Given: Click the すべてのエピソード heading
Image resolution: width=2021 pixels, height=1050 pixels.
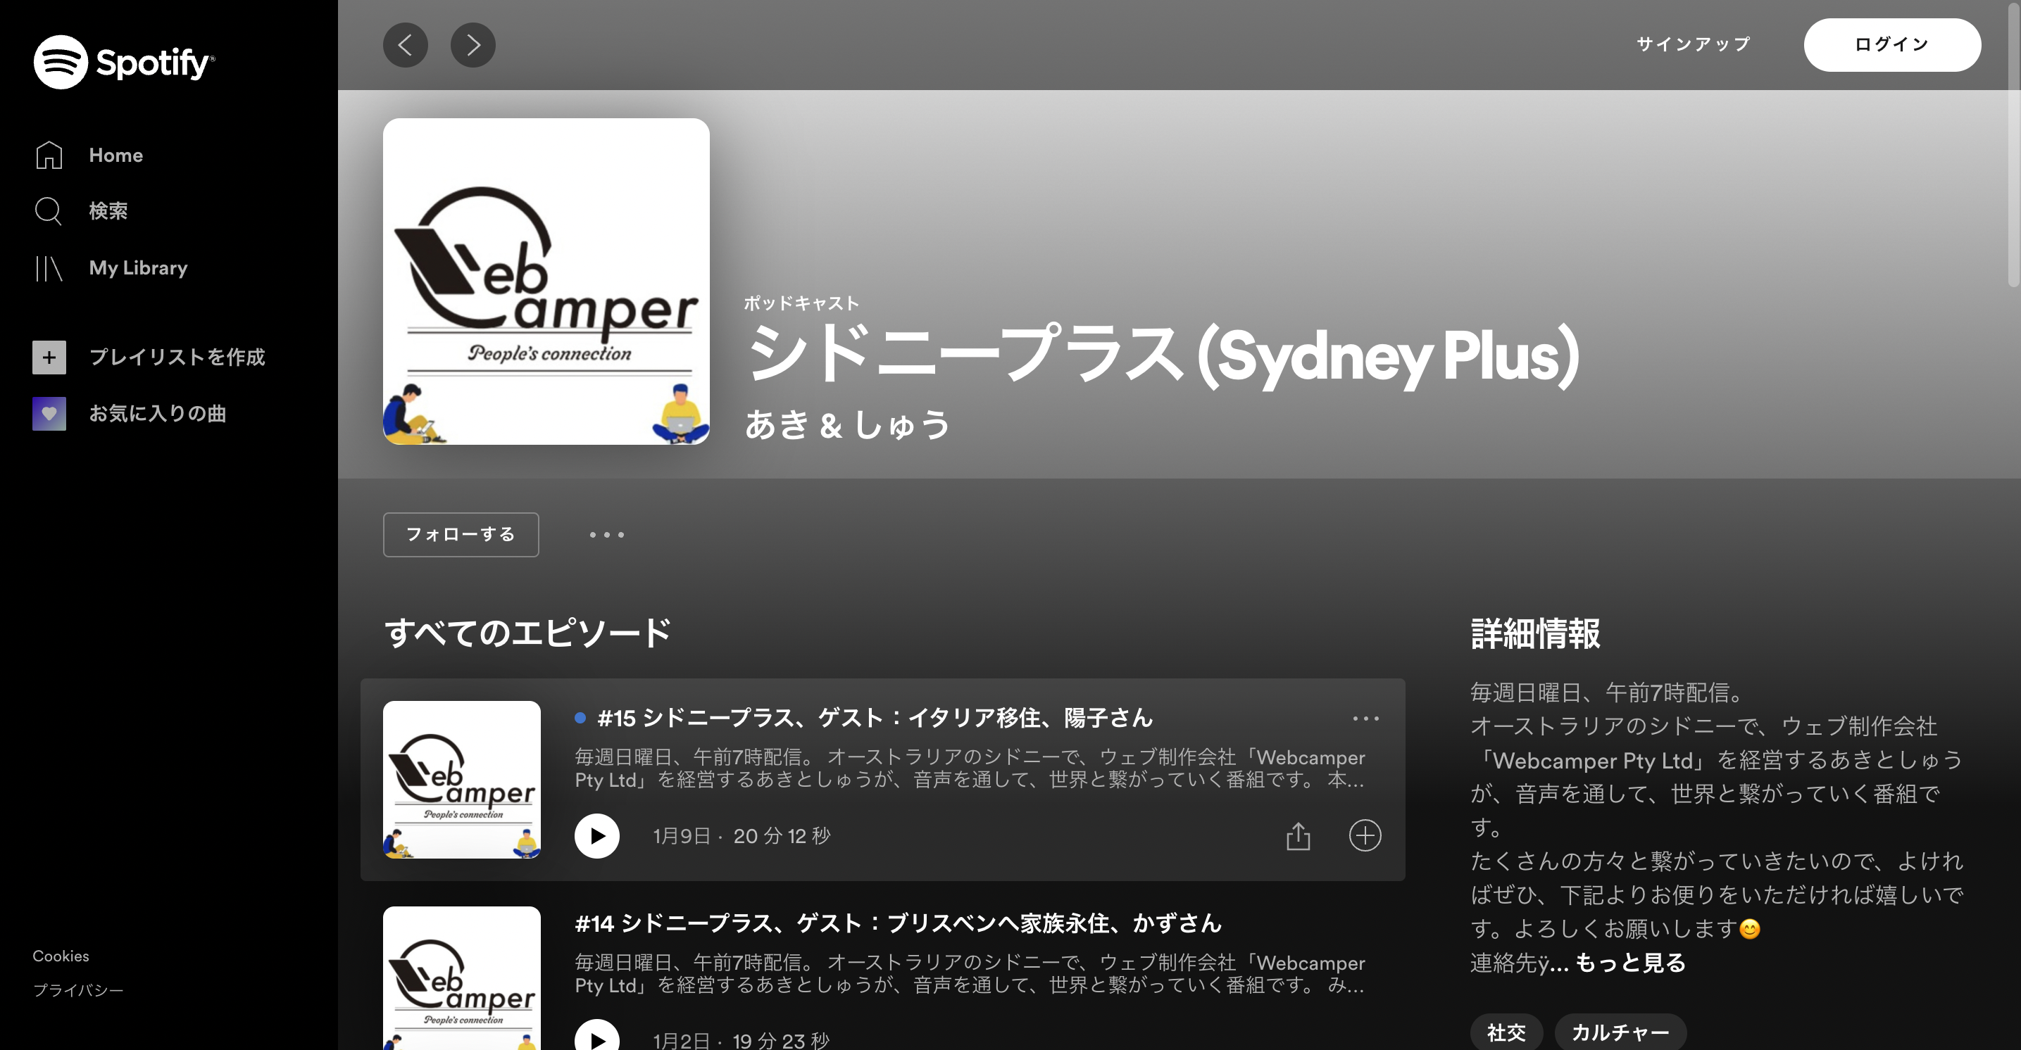Looking at the screenshot, I should (527, 633).
